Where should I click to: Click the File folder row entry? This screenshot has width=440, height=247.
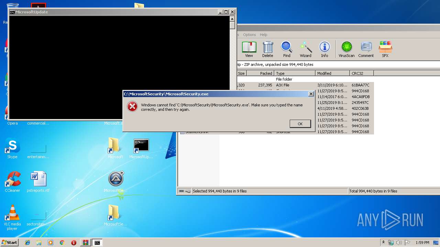pos(284,79)
